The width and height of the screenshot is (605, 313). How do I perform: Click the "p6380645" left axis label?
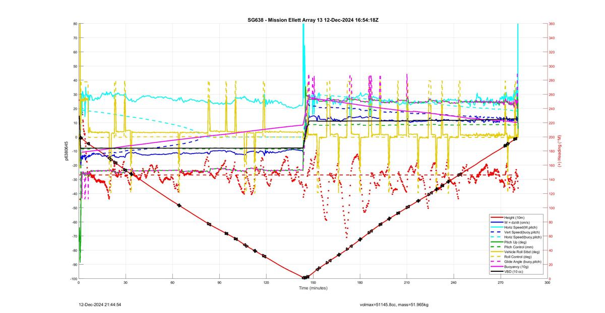pos(66,151)
